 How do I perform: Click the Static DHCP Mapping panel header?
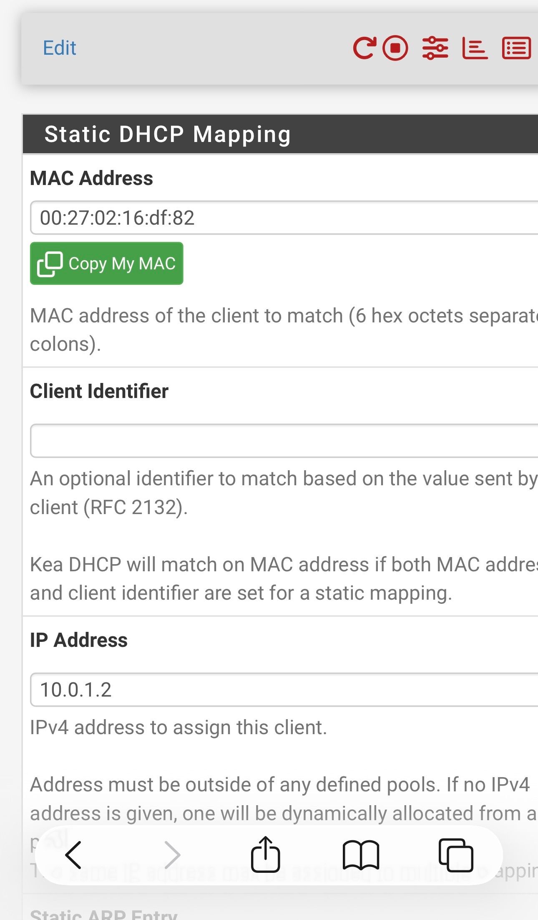(168, 134)
